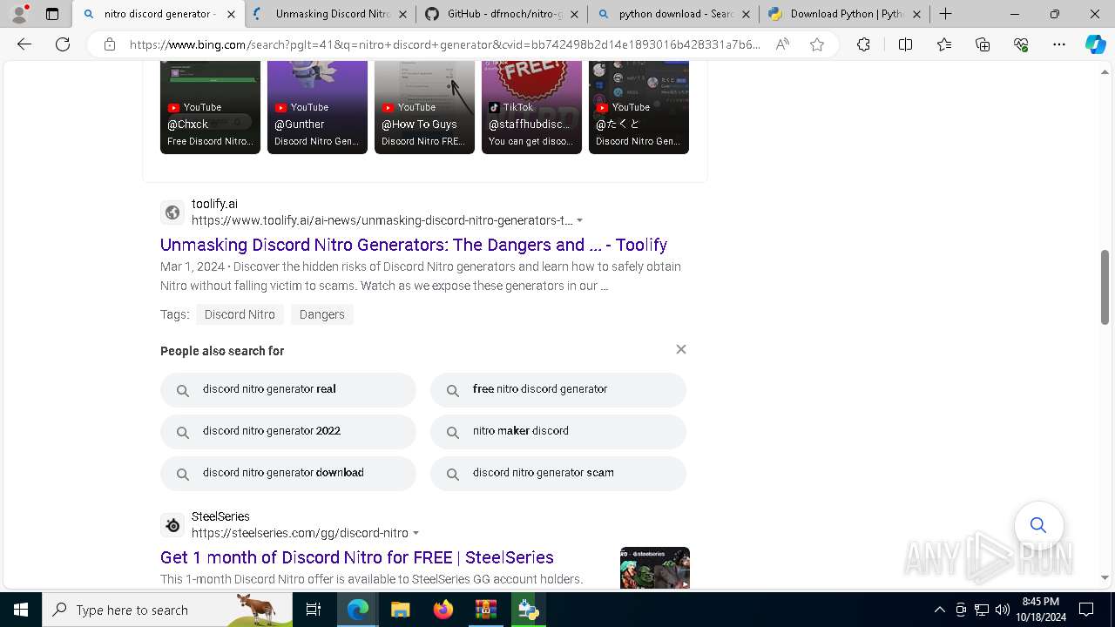1115x627 pixels.
Task: Open tab actions menu
Action: [52, 14]
